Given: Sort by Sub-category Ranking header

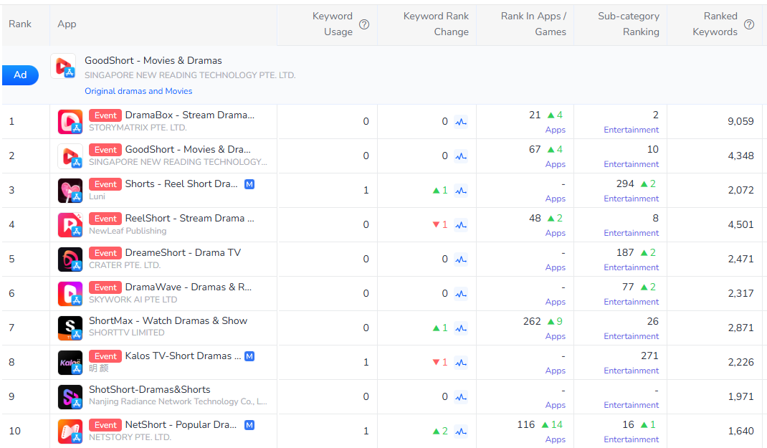Looking at the screenshot, I should (629, 24).
